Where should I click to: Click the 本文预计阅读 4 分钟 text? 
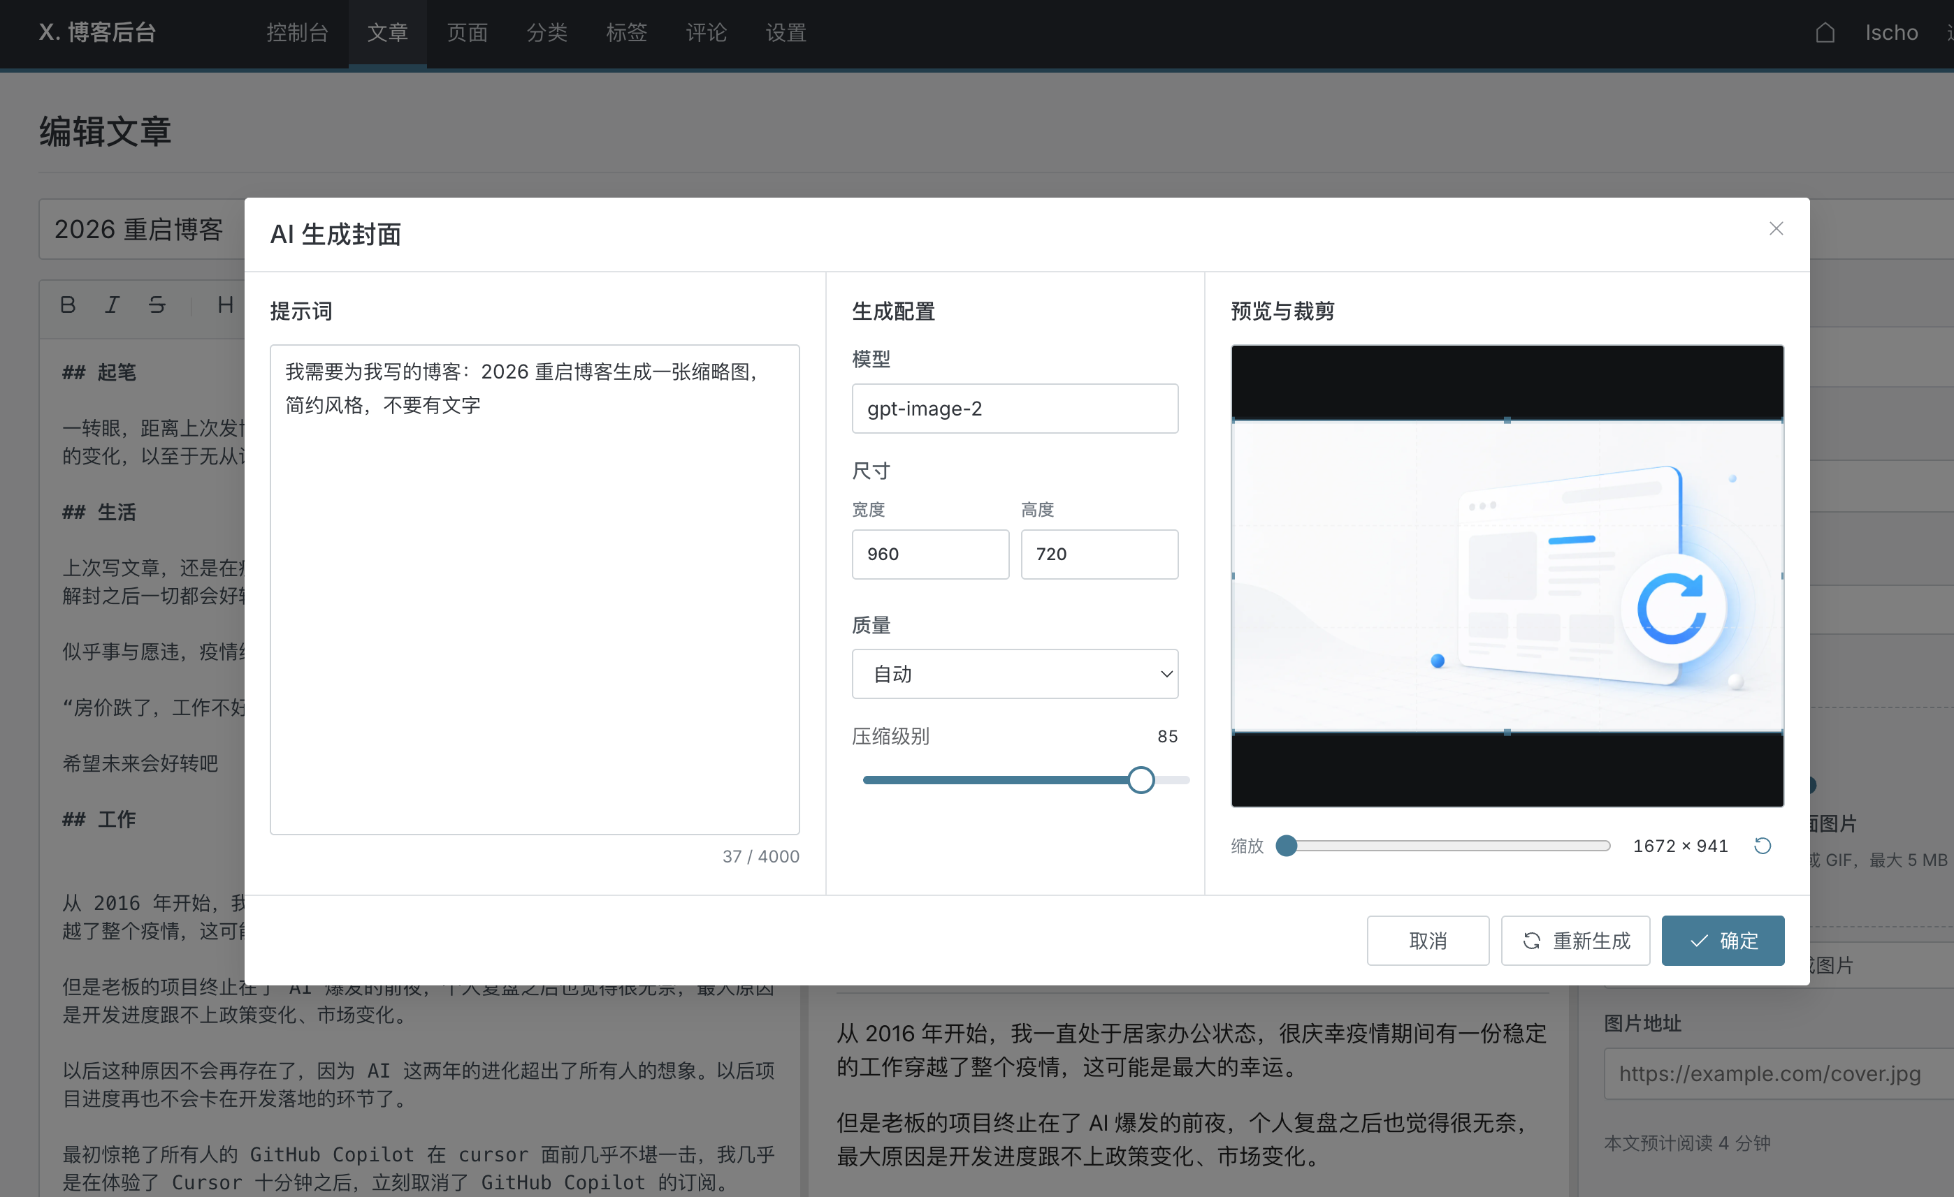pos(1687,1143)
